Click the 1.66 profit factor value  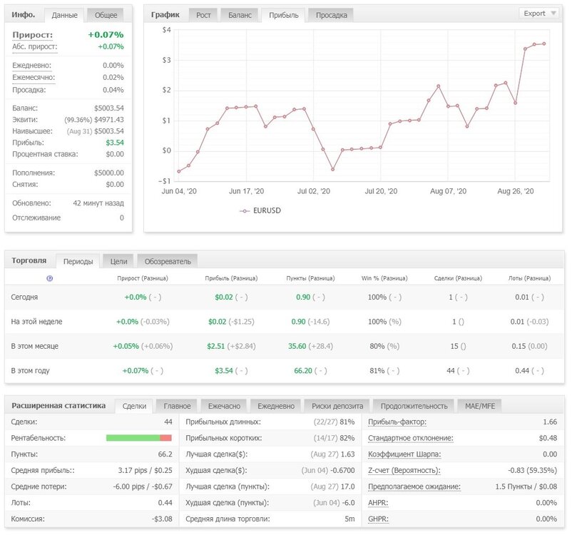pos(550,422)
